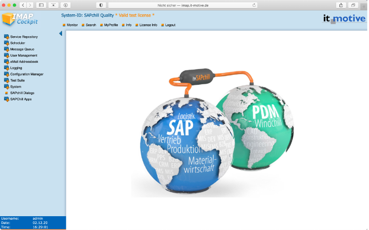Open Logging in the sidebar
Screen dimensions: 369x230
coord(16,68)
